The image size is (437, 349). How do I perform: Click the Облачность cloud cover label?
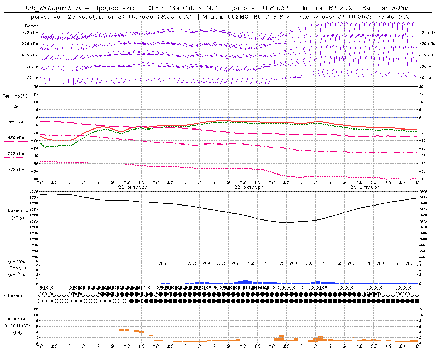(17, 296)
